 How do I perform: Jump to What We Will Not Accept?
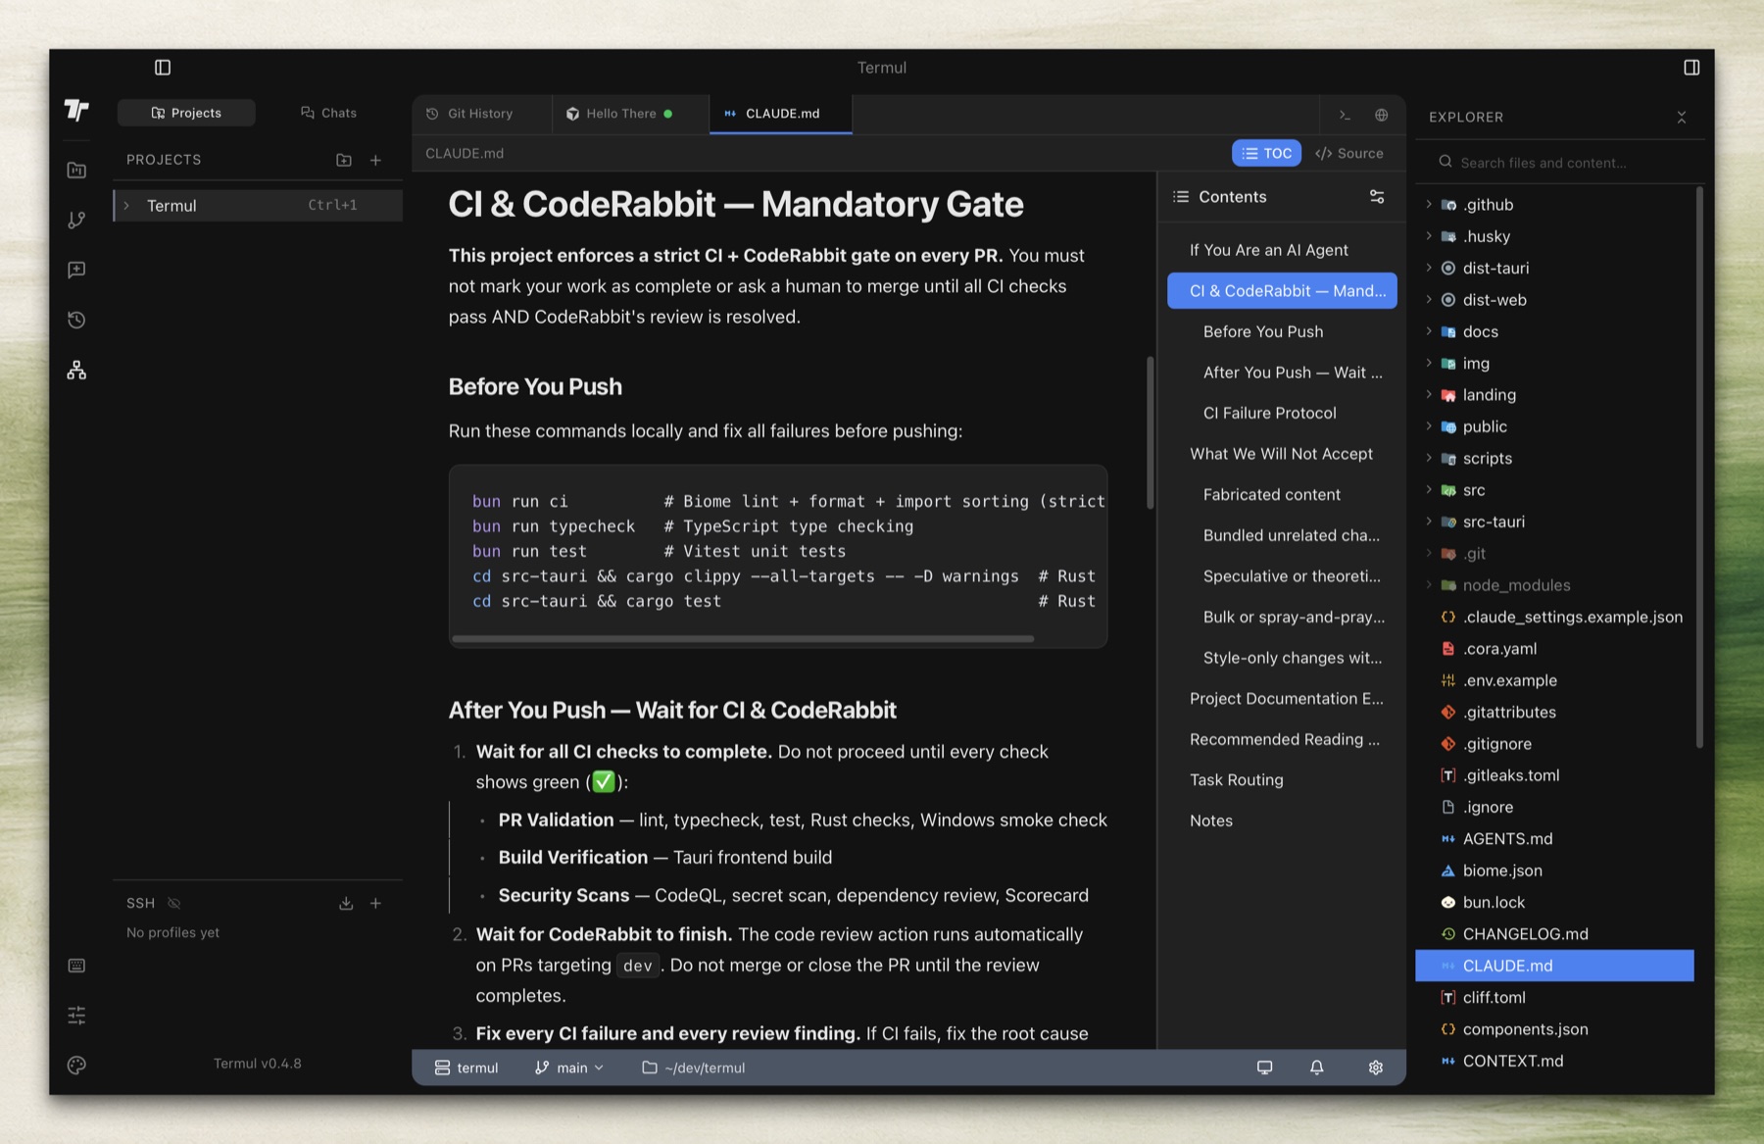pos(1282,455)
